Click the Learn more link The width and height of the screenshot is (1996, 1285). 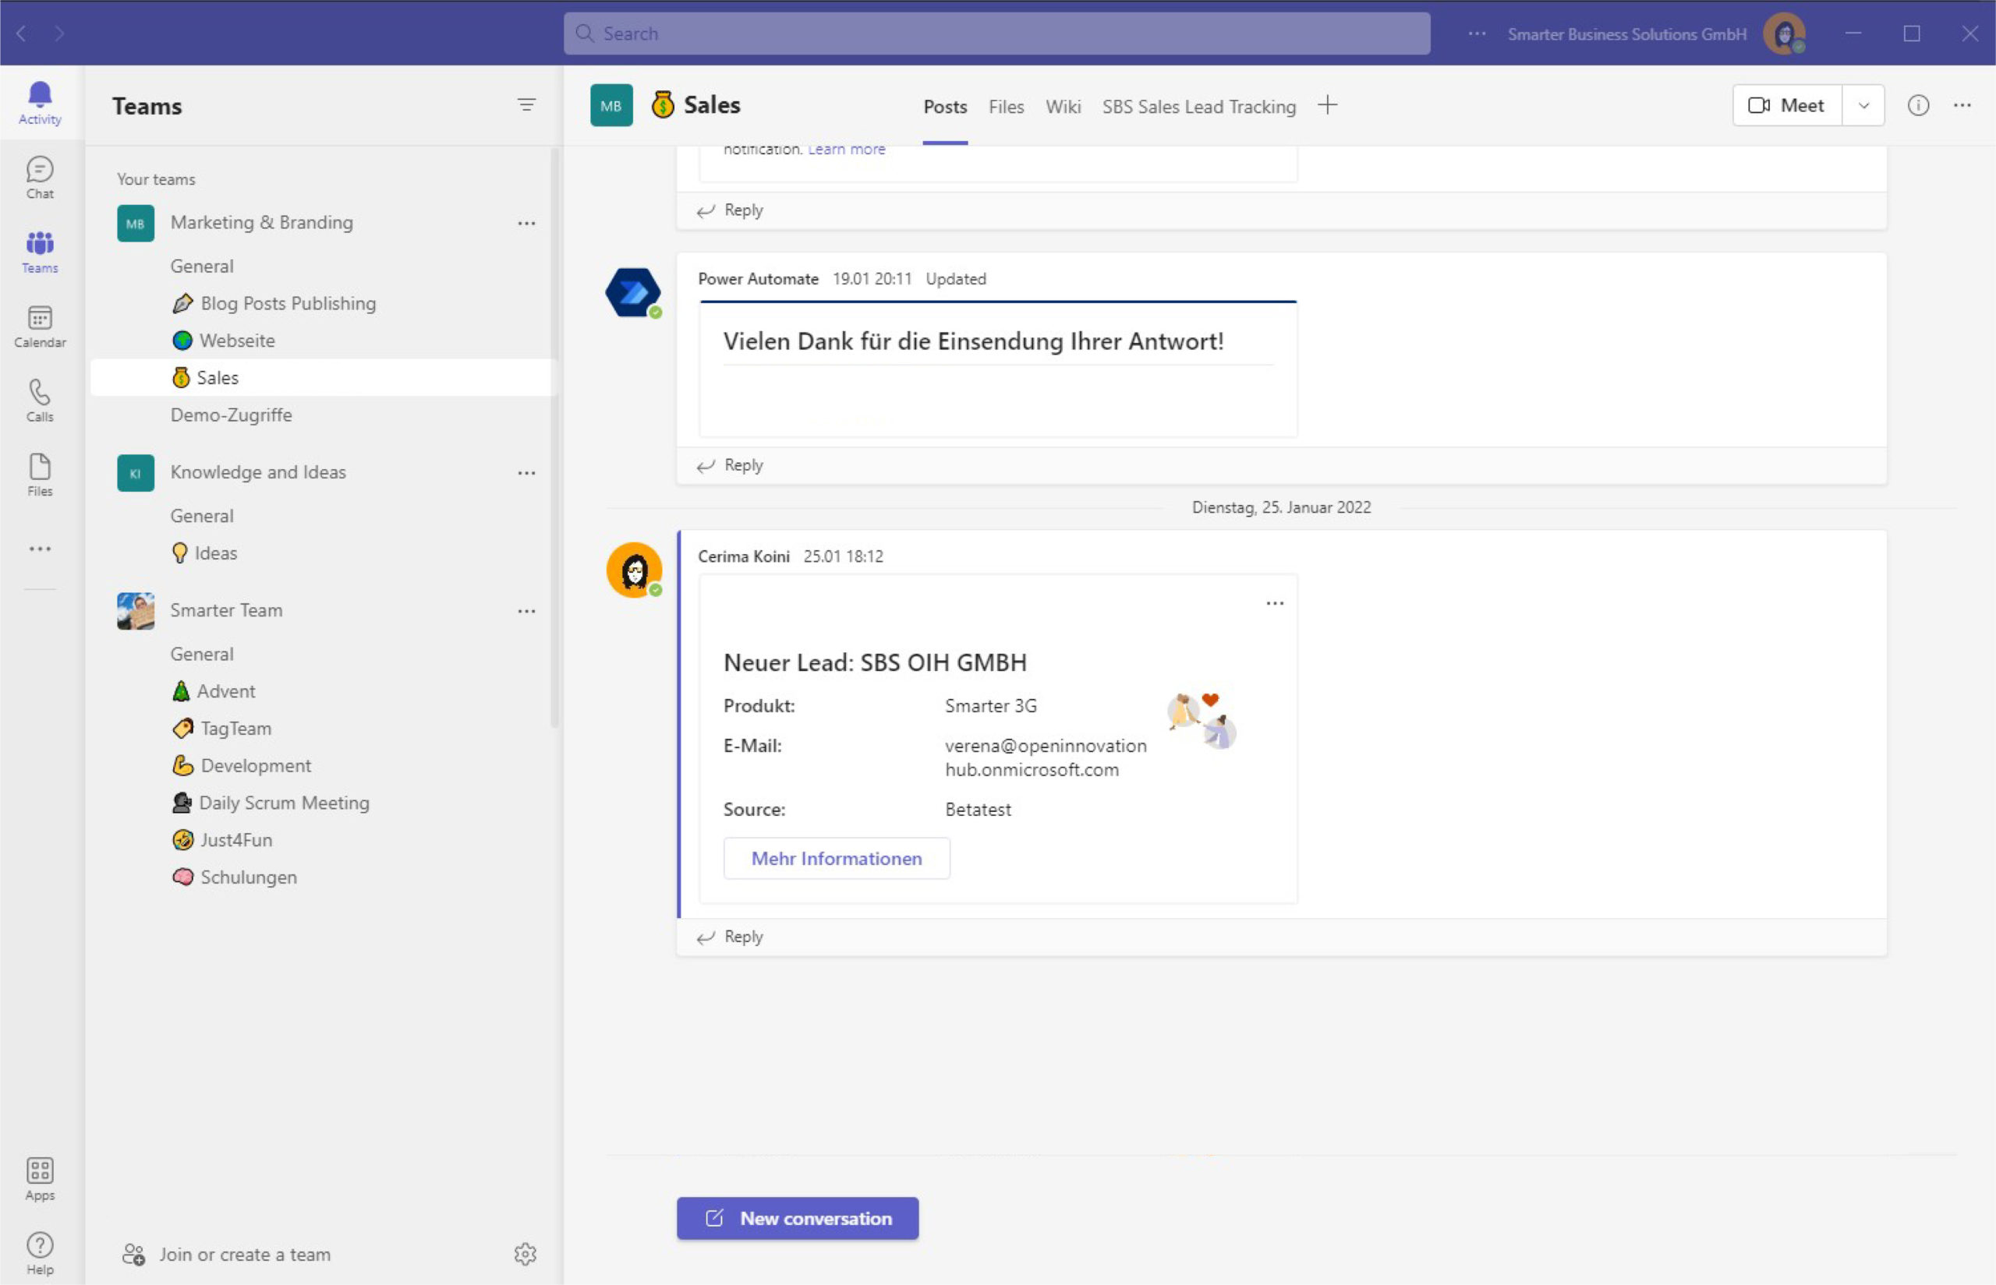pyautogui.click(x=846, y=150)
